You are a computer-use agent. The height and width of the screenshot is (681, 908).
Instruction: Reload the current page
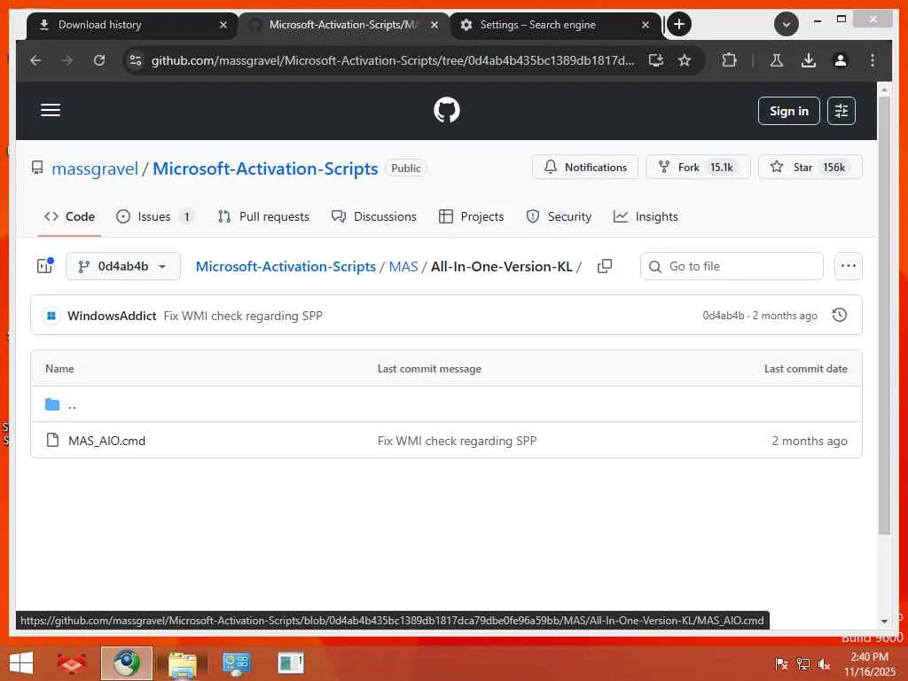tap(99, 60)
